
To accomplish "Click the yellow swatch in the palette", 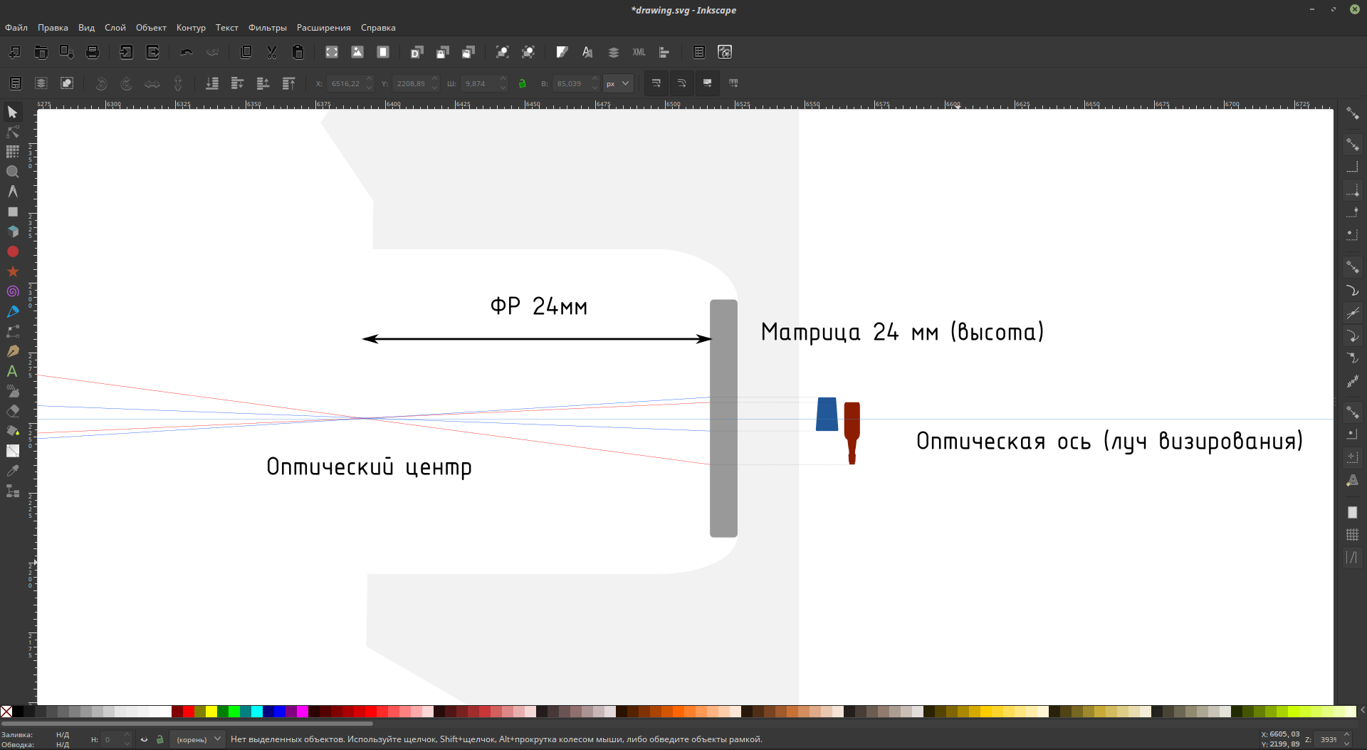I will tap(211, 712).
